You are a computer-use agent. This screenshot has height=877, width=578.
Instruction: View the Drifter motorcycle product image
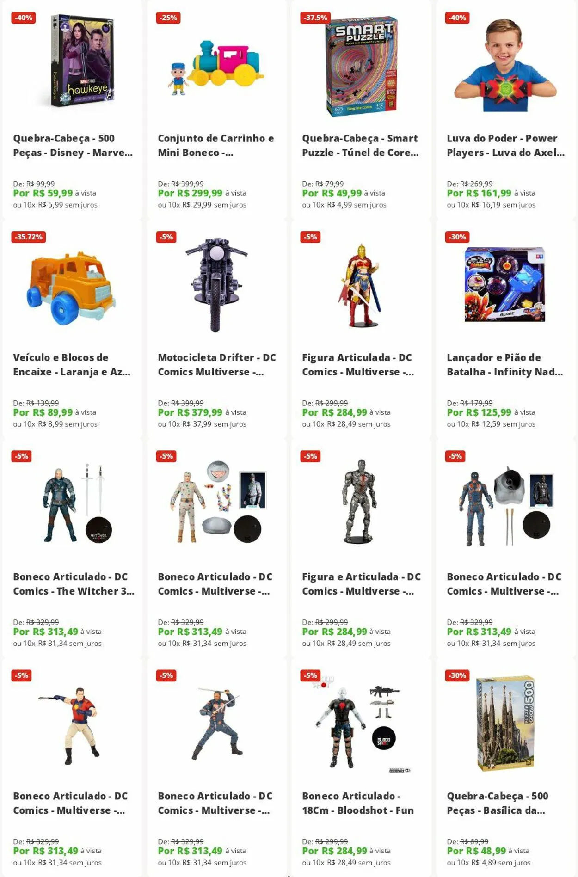pyautogui.click(x=215, y=285)
